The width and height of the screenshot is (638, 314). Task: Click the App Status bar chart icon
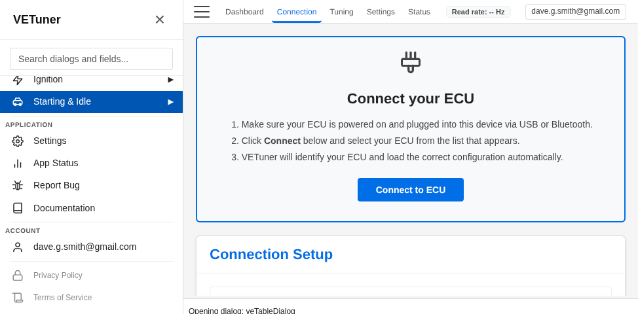(18, 164)
